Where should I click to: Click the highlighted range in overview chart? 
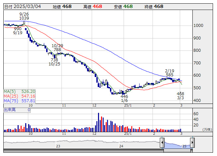tap(177, 145)
